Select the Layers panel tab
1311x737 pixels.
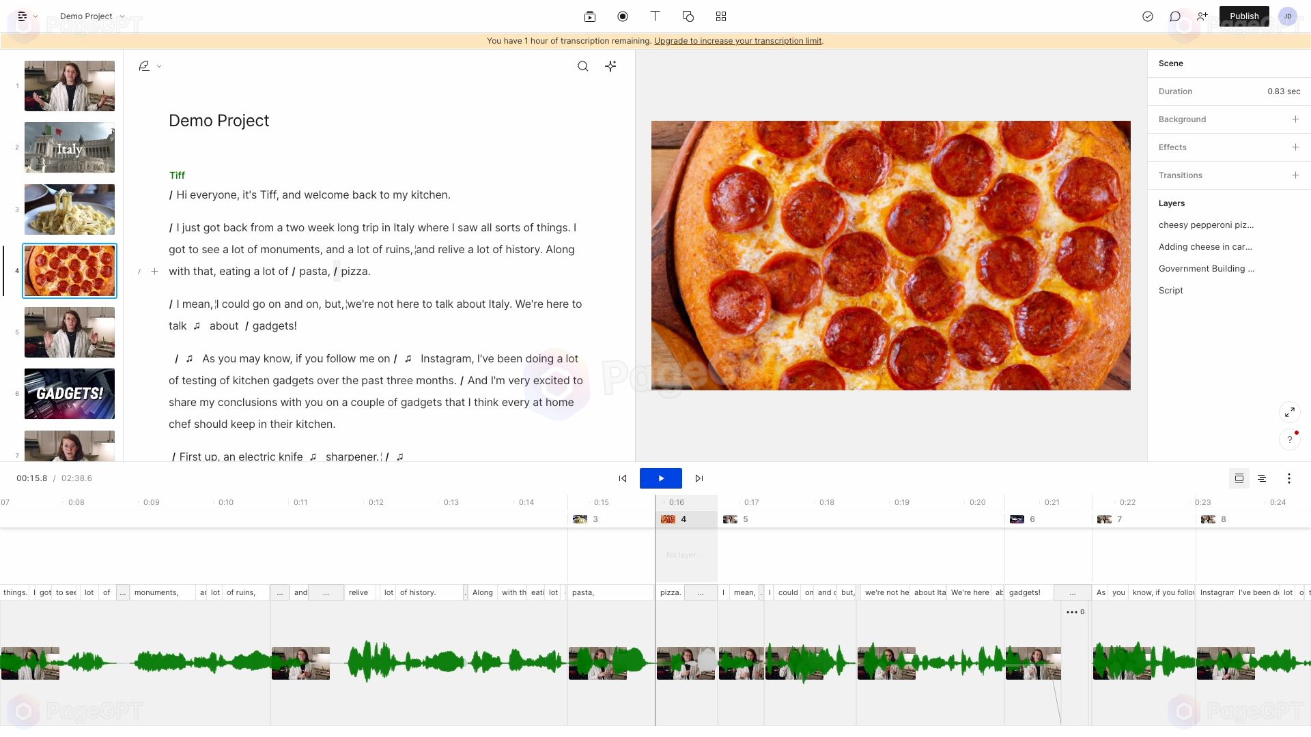1172,203
